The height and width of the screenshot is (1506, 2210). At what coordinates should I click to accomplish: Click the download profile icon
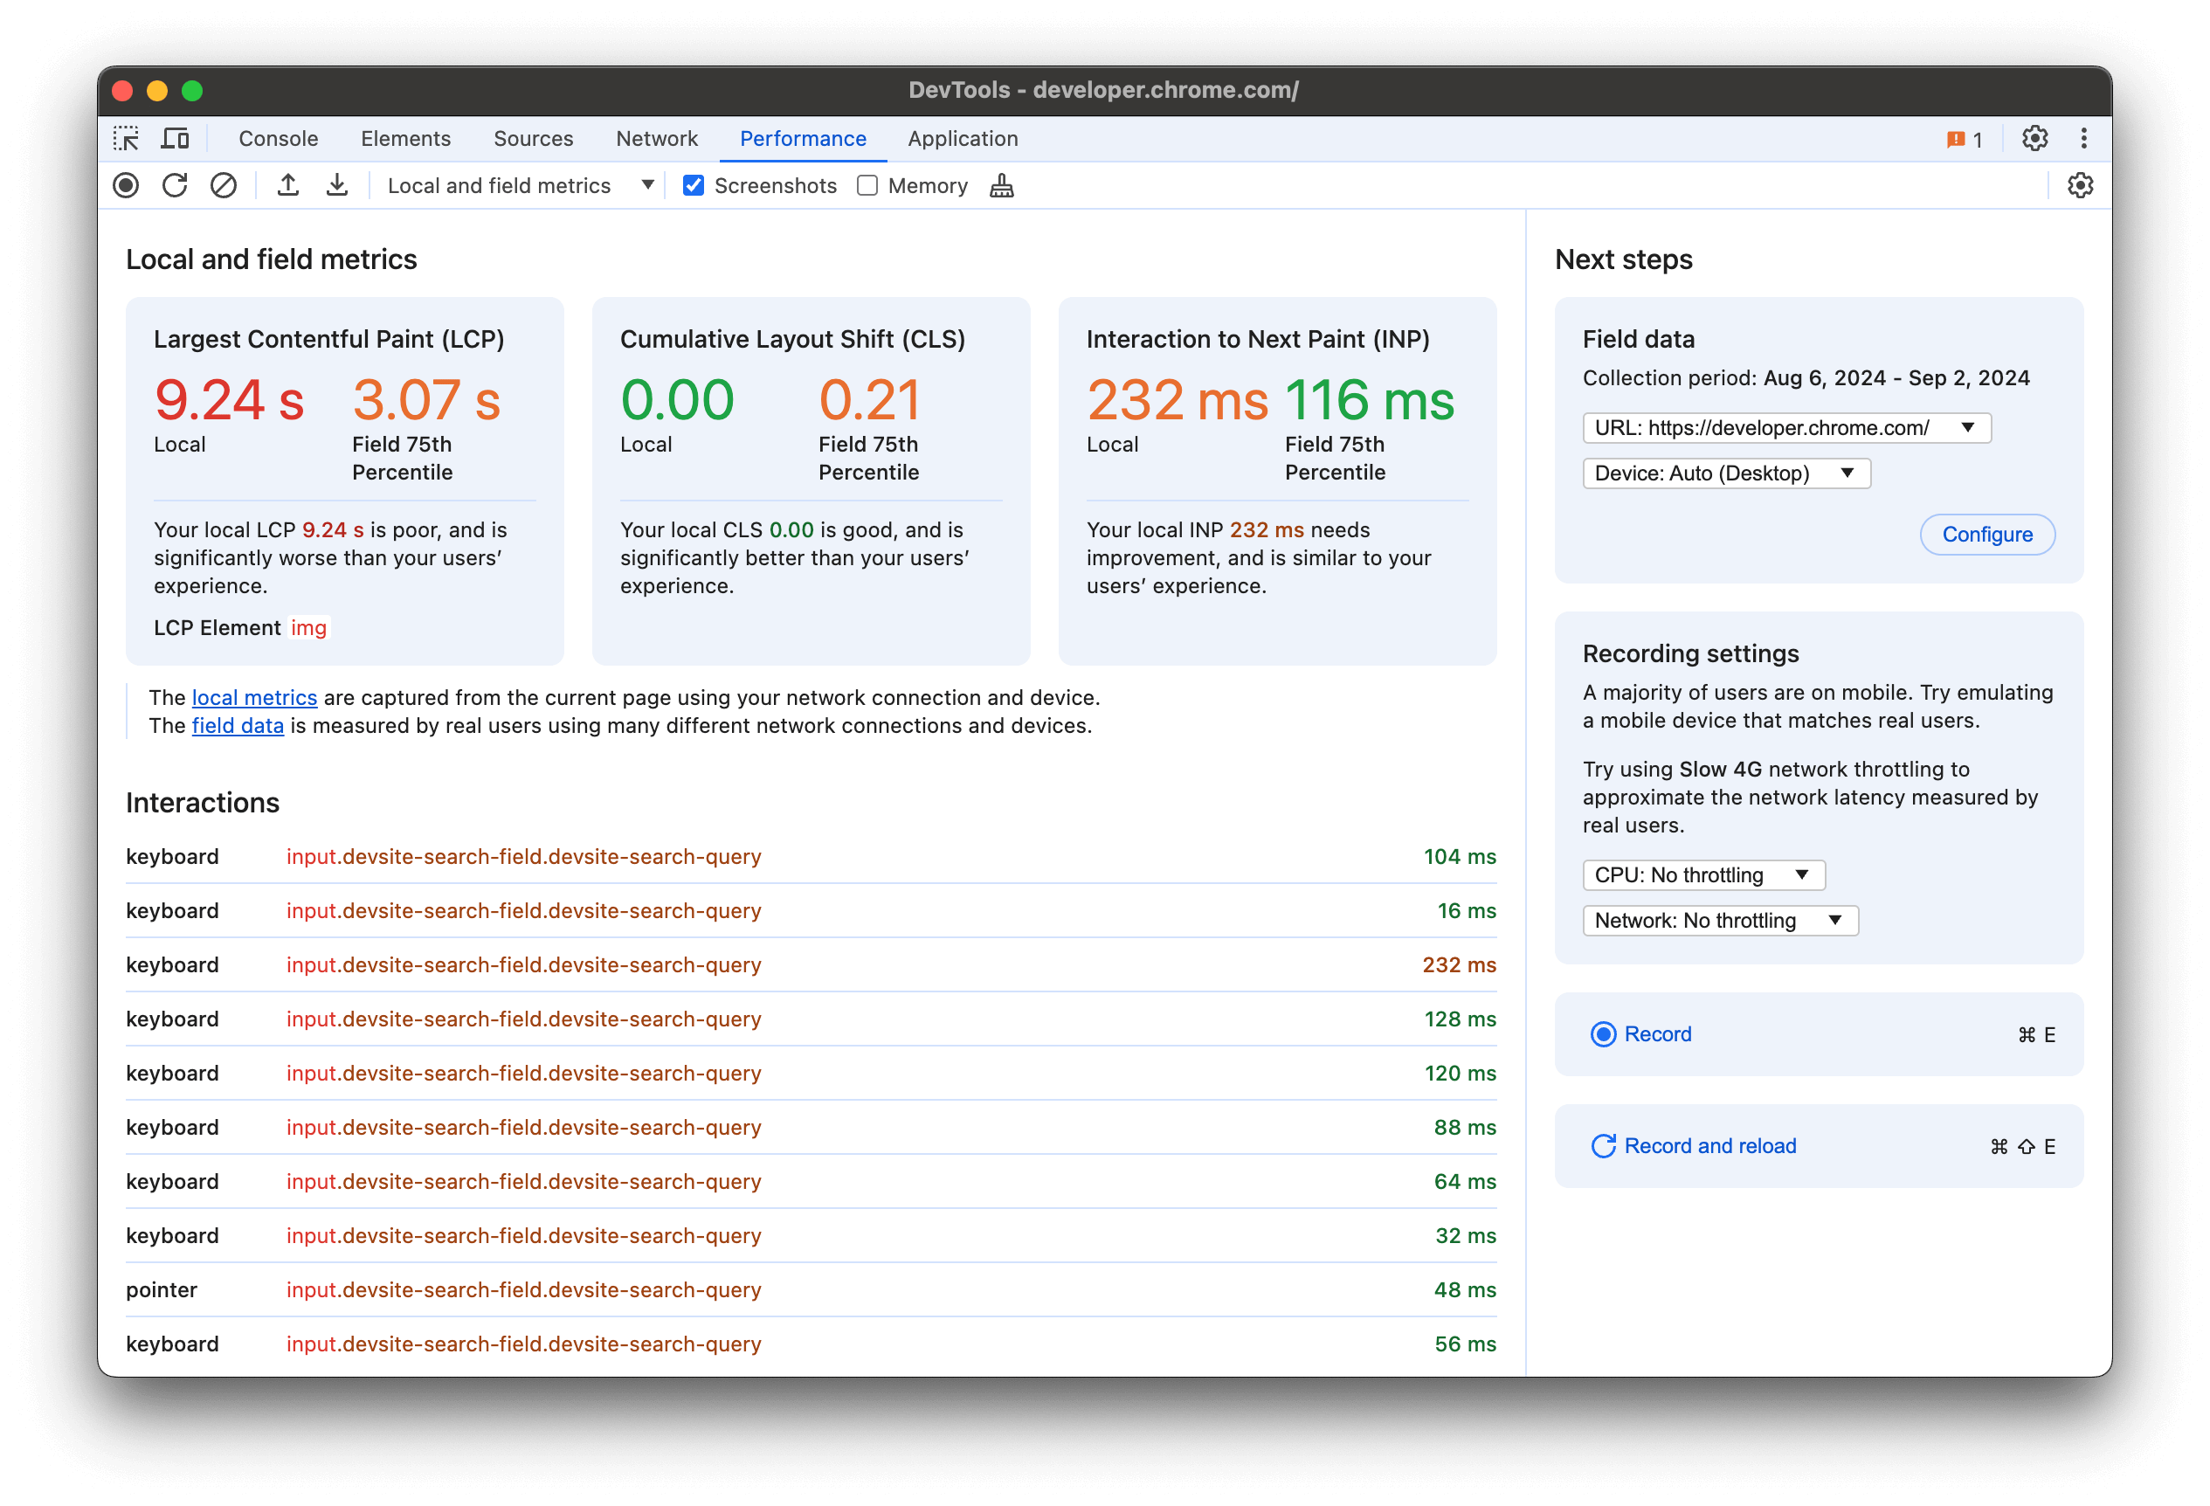click(335, 184)
